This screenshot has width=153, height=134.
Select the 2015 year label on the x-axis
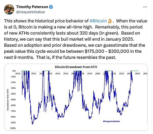pyautogui.click(x=58, y=73)
